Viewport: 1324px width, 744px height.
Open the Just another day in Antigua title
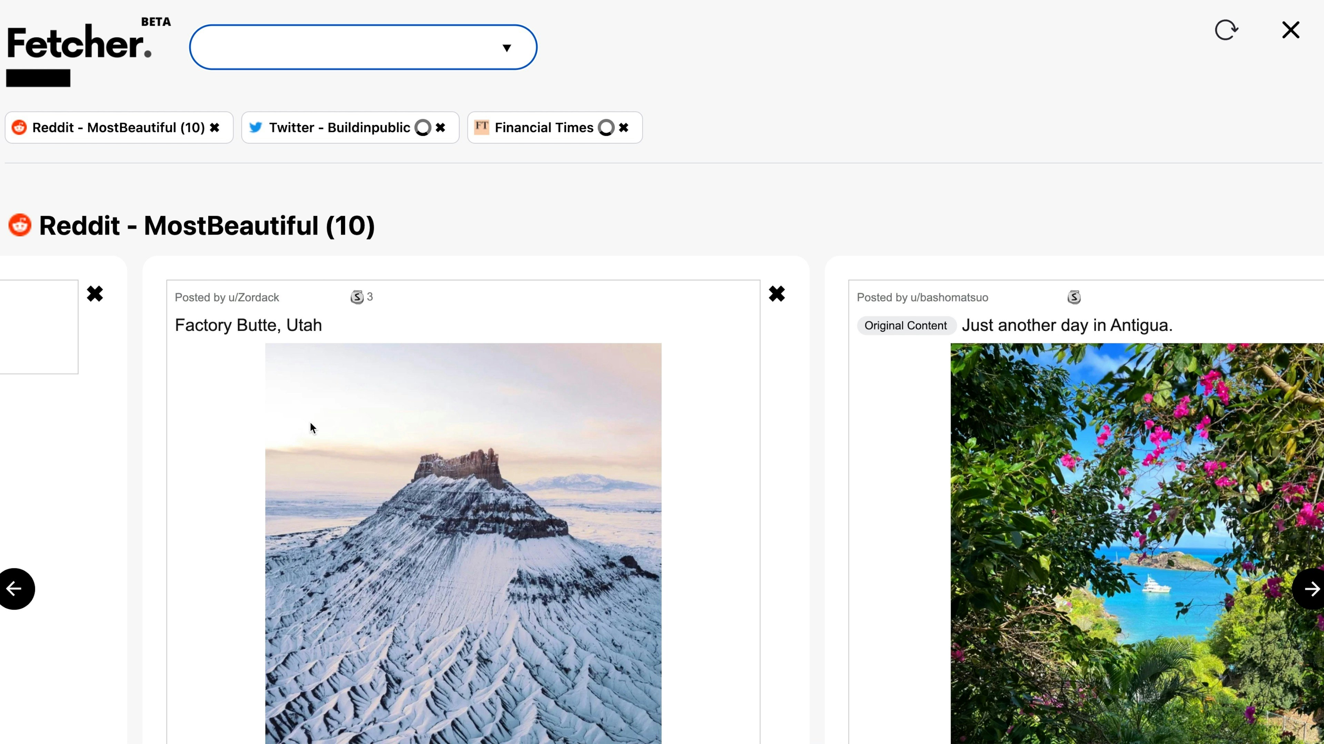[1067, 325]
